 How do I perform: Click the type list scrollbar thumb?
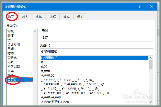tap(151, 64)
